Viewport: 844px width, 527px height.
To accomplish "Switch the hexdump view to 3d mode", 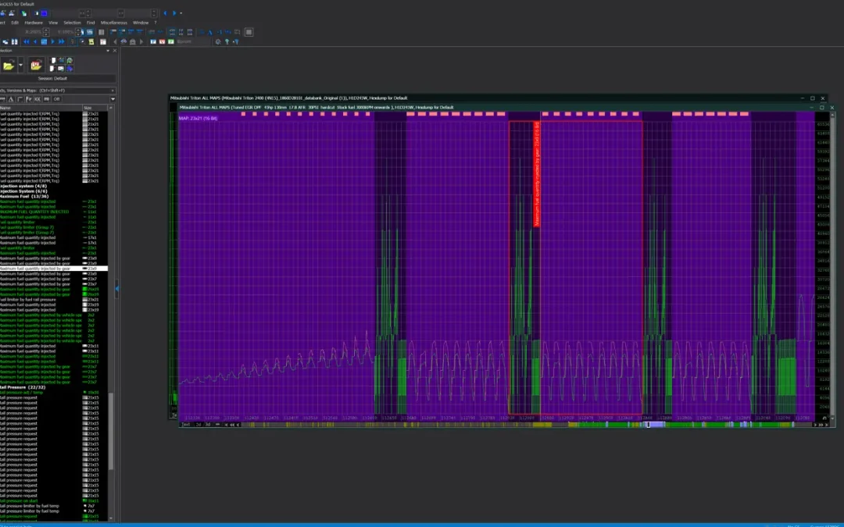I will [x=208, y=425].
